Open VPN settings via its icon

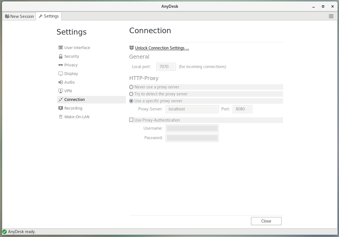pos(60,91)
